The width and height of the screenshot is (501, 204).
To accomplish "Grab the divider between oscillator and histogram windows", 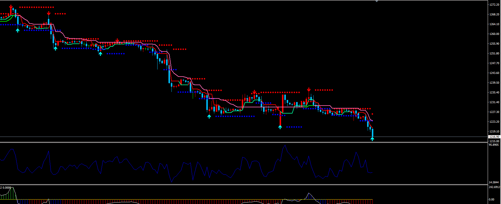I will pos(236,185).
